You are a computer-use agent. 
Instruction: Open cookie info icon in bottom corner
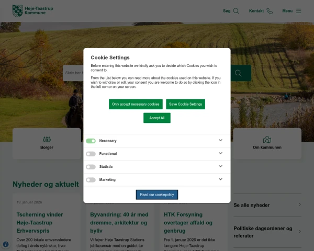6,244
